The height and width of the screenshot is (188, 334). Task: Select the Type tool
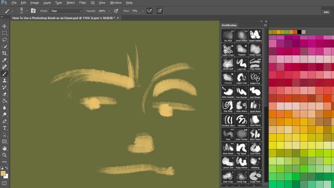point(4,128)
